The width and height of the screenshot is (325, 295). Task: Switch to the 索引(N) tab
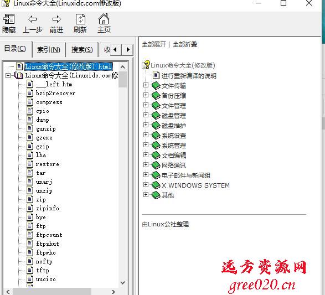click(x=49, y=50)
